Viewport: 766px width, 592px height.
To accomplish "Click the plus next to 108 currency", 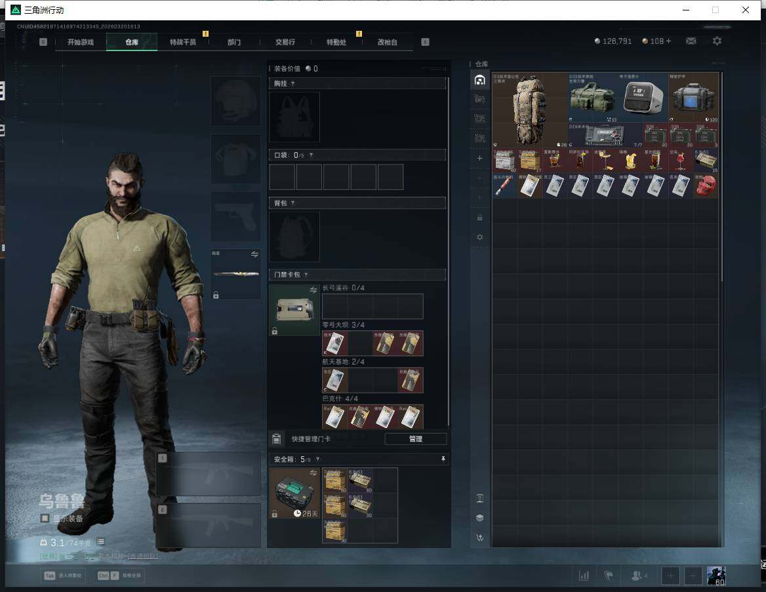I will pyautogui.click(x=668, y=41).
